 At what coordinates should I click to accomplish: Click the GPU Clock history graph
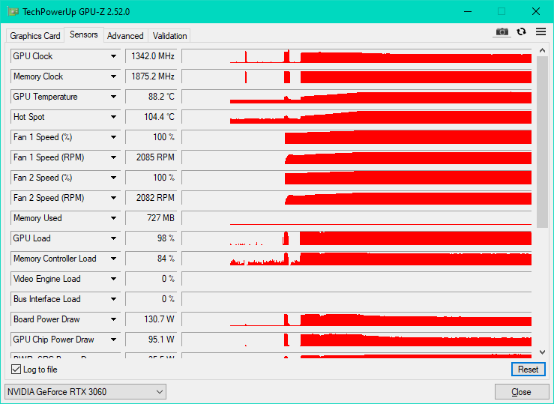[x=357, y=56]
